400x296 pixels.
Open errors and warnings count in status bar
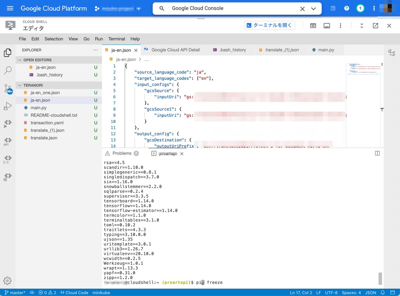click(x=47, y=293)
